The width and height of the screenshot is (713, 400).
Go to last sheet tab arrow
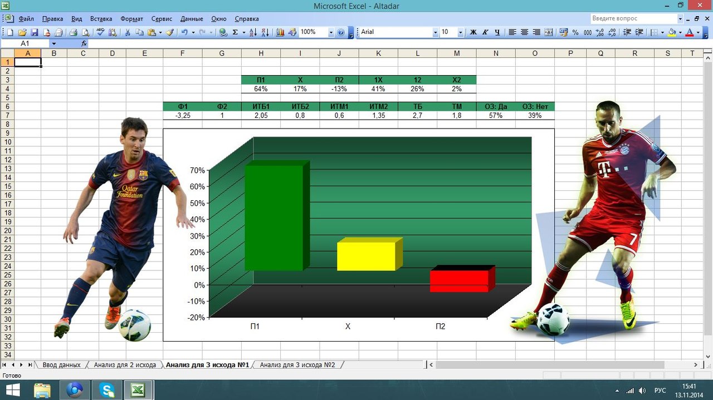[x=30, y=365]
